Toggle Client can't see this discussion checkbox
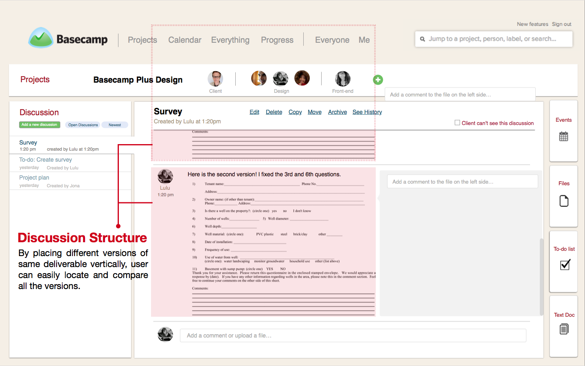The image size is (585, 366). tap(457, 123)
